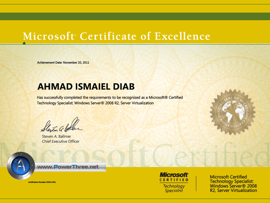Click the Achievement Date: November 20, 2011 text
This screenshot has width=270, height=203.
pyautogui.click(x=63, y=62)
